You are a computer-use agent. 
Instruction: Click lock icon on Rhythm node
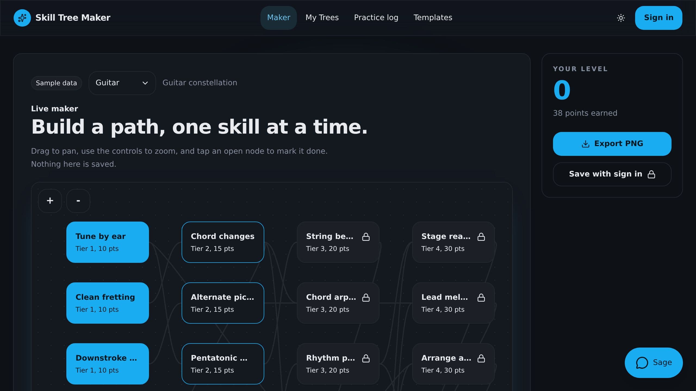(366, 358)
